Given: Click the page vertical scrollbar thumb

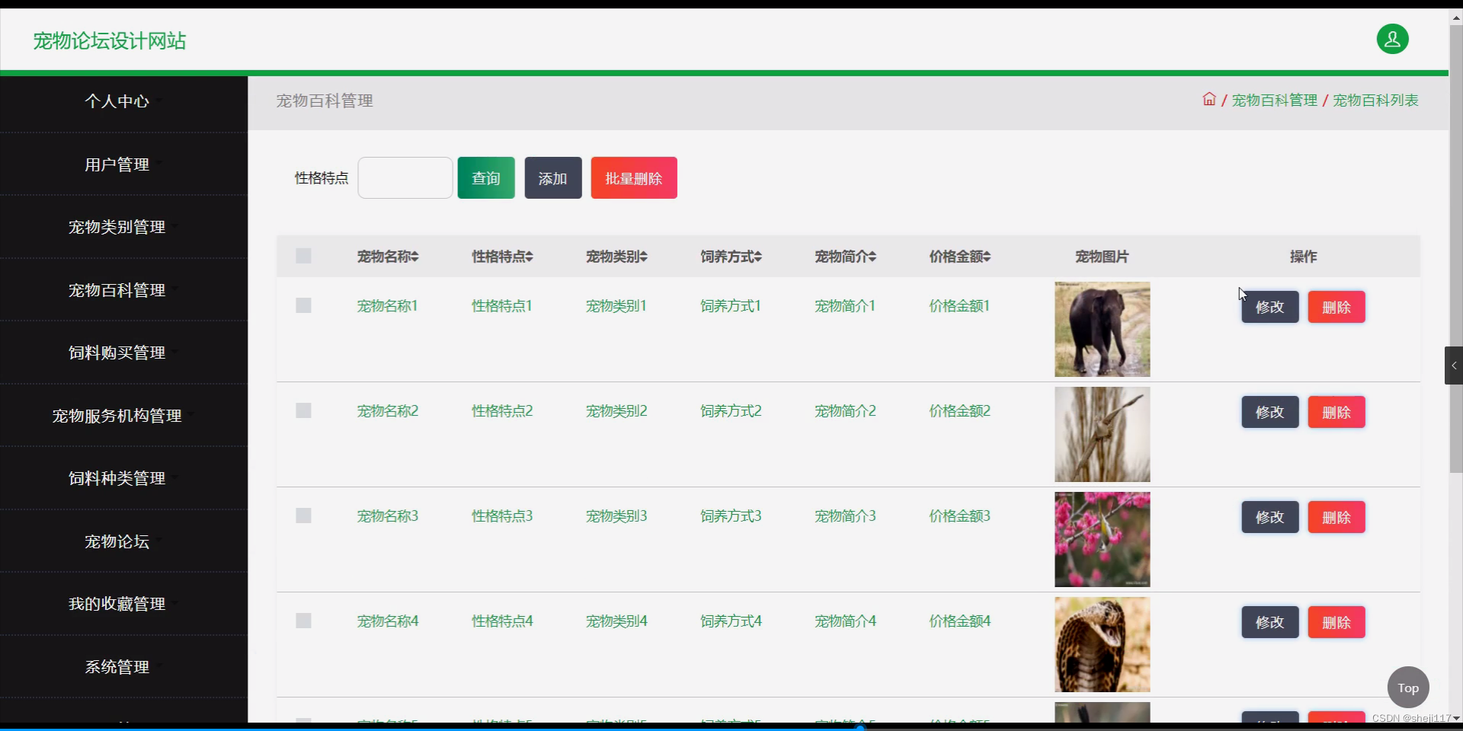Looking at the screenshot, I should (1456, 250).
